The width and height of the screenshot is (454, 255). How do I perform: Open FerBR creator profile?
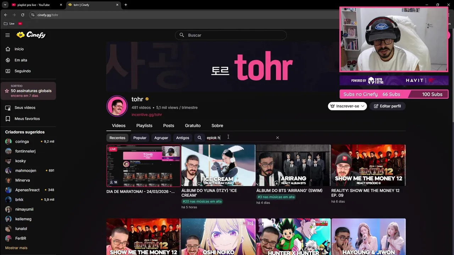(x=21, y=238)
